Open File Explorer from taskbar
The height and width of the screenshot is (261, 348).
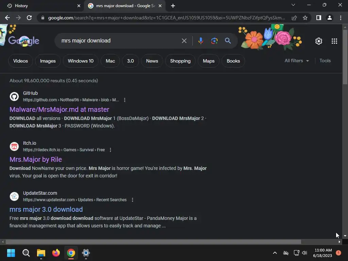coord(41,253)
